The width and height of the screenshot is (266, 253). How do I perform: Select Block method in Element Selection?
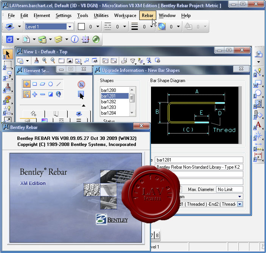(x=34, y=84)
